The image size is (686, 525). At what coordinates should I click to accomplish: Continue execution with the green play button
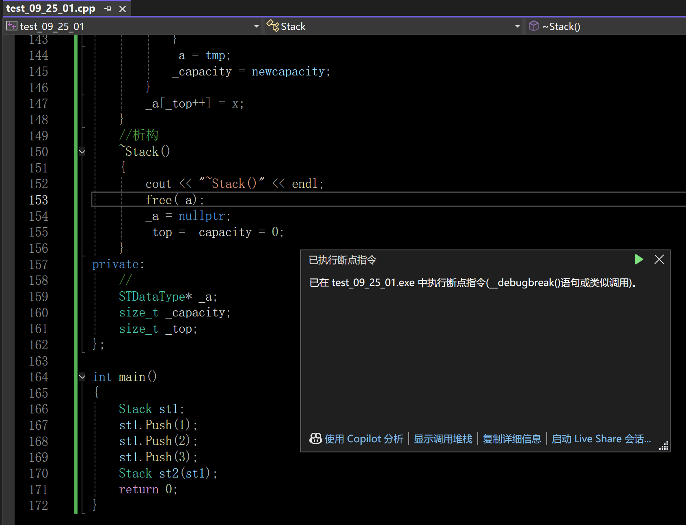pyautogui.click(x=639, y=259)
